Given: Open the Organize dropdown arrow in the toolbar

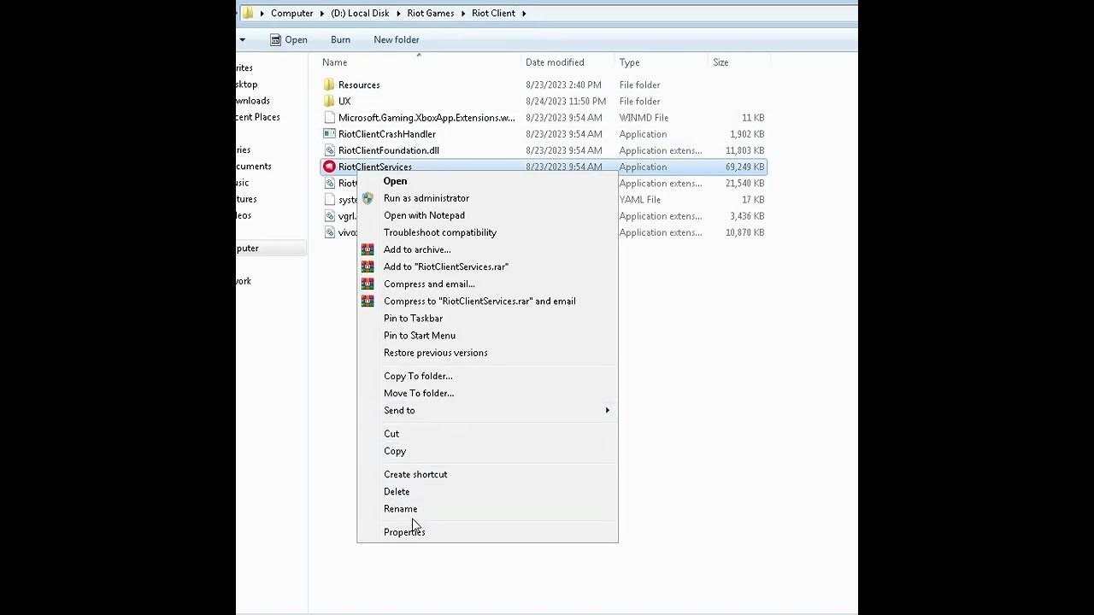Looking at the screenshot, I should (242, 40).
